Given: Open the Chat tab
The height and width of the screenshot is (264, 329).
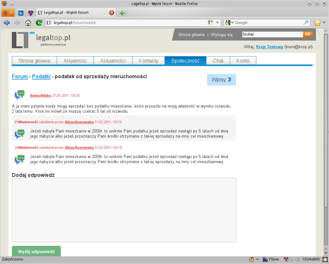Looking at the screenshot, I should point(218,61).
